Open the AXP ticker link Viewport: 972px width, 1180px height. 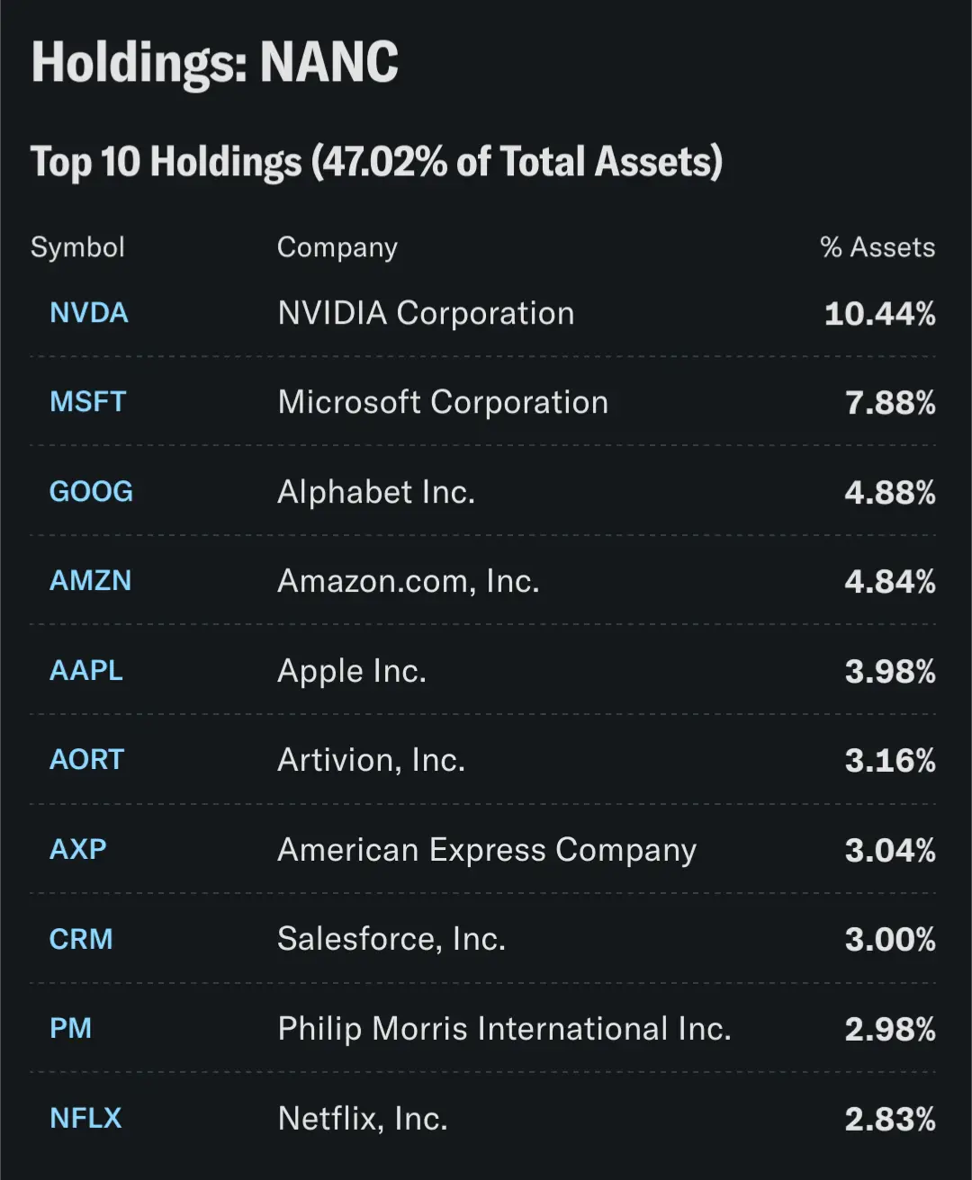[78, 849]
